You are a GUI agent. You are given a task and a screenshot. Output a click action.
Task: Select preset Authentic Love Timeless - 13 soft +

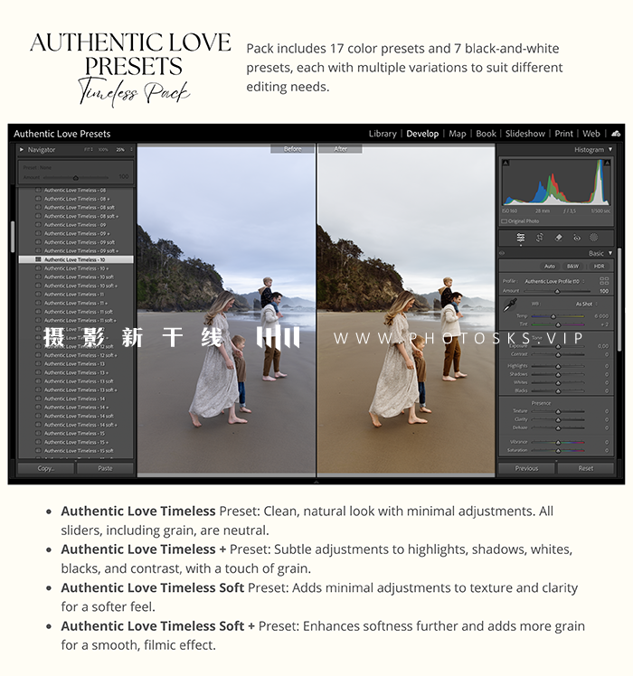pos(76,390)
